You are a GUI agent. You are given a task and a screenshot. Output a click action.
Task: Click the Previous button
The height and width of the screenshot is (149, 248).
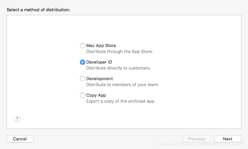[197, 139]
